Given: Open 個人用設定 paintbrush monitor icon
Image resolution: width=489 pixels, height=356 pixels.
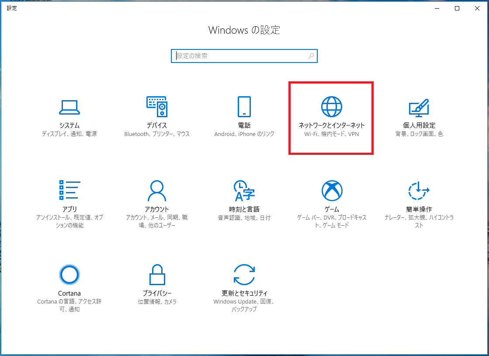Looking at the screenshot, I should point(419,106).
